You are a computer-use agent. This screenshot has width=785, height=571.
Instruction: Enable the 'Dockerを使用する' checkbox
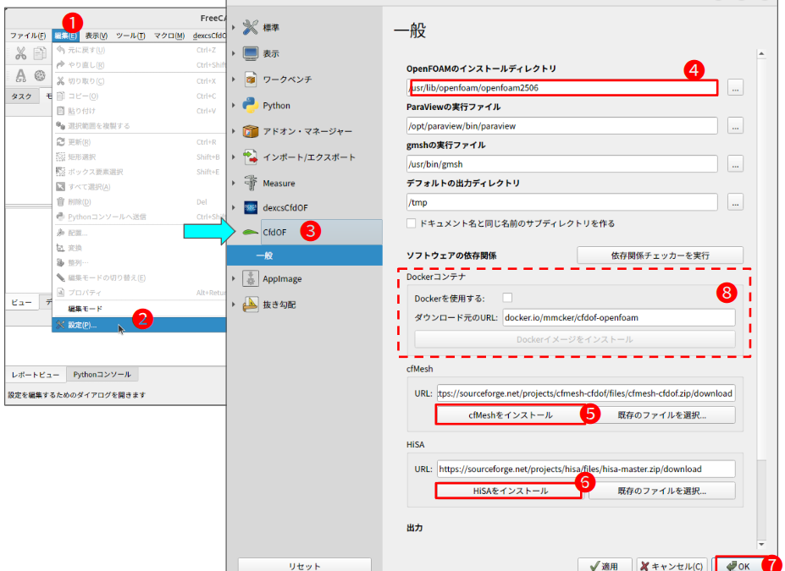[507, 298]
